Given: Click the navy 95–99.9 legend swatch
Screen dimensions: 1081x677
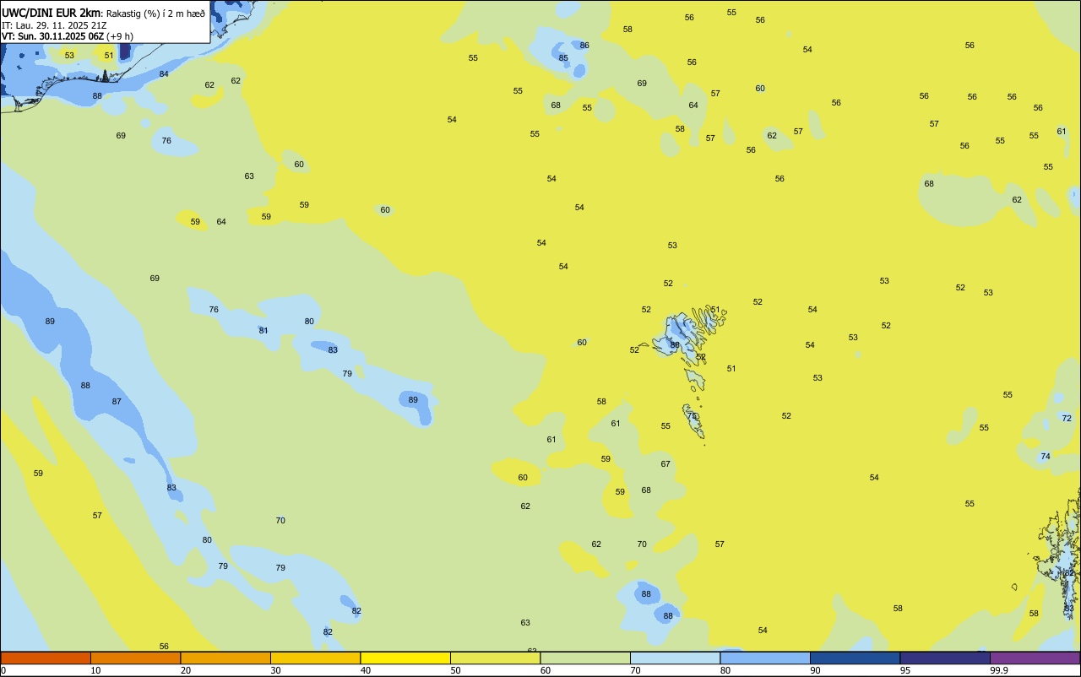Looking at the screenshot, I should click(x=945, y=658).
